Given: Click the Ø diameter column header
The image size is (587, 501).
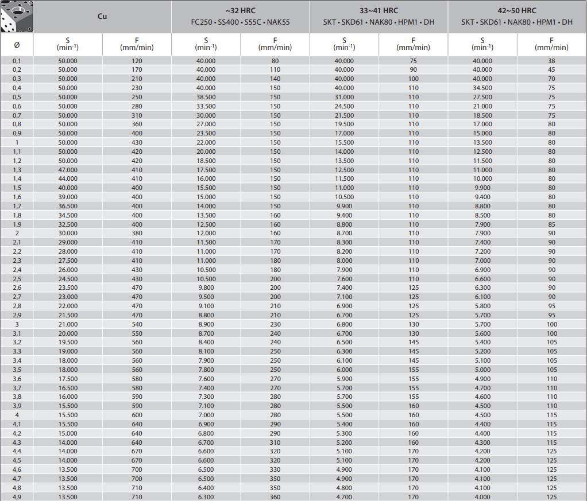Looking at the screenshot, I should click(x=17, y=44).
